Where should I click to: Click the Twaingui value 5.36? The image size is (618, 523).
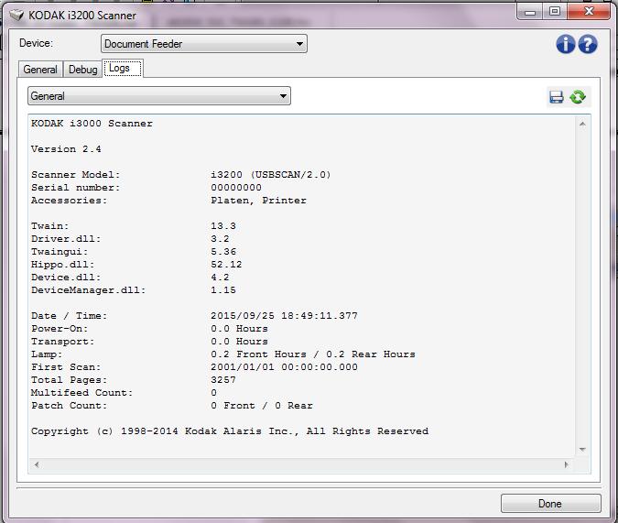pos(223,252)
